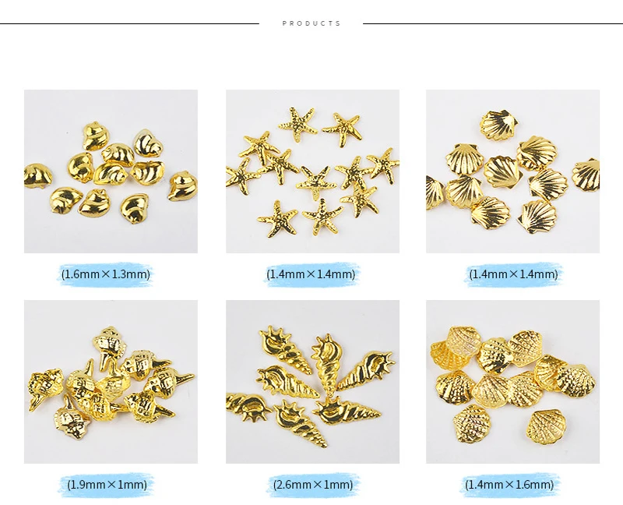Screen dimensions: 623x505
Task: Click the (1.4mm×1.6mm) size label
Action: point(509,484)
